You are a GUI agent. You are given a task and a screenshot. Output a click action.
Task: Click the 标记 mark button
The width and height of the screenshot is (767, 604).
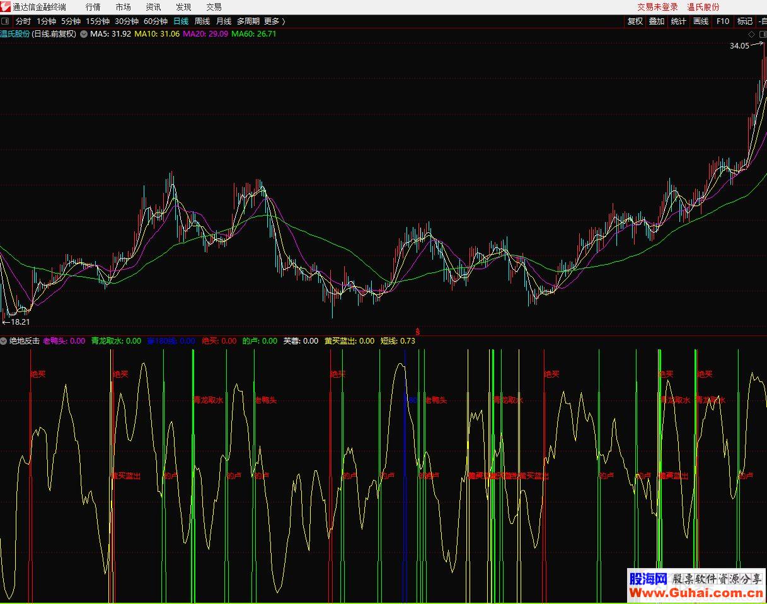click(745, 21)
